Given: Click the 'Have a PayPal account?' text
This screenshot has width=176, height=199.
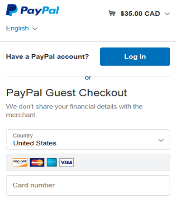Looking at the screenshot, I should coord(48,57).
